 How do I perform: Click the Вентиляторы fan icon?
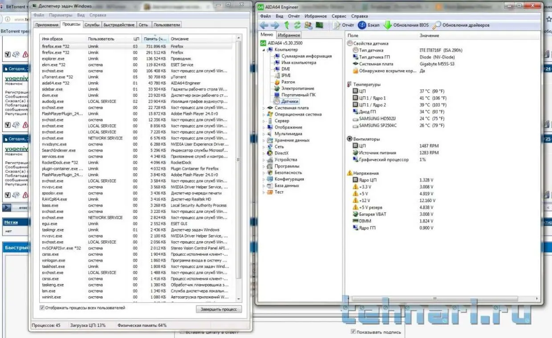pos(349,139)
